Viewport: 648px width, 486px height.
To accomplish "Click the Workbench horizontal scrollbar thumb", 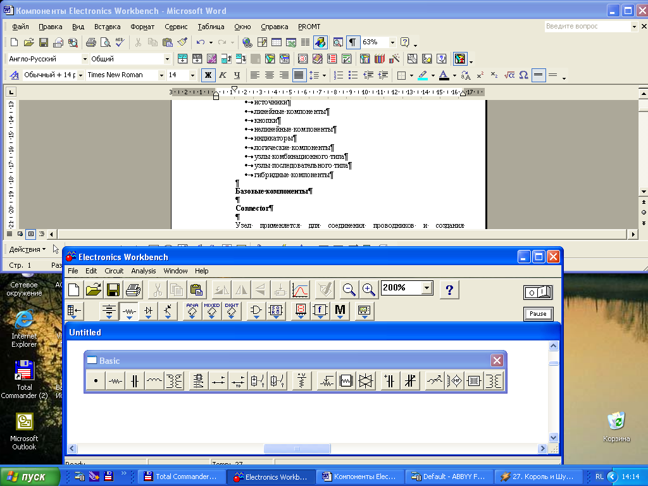I will click(x=297, y=449).
